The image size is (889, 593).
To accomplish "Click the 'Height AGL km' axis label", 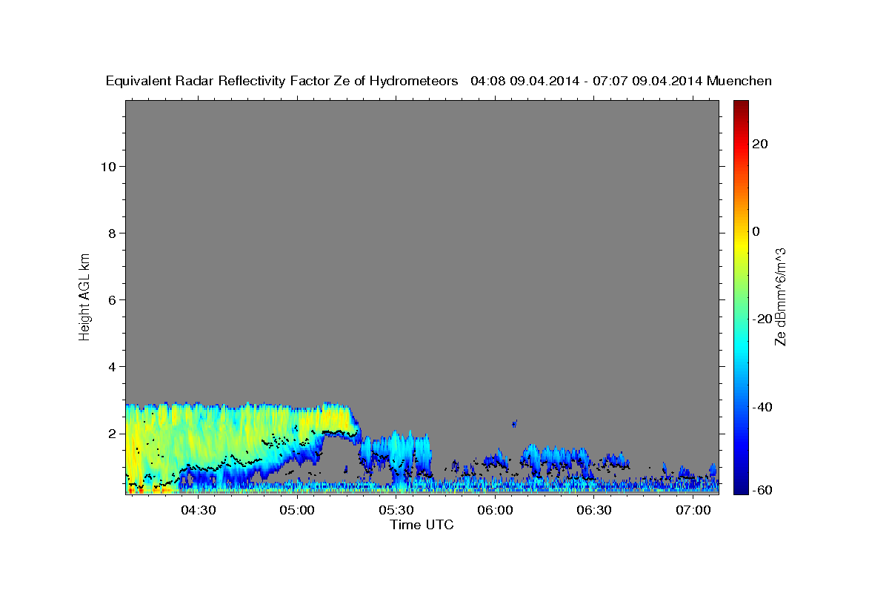I will 84,296.
